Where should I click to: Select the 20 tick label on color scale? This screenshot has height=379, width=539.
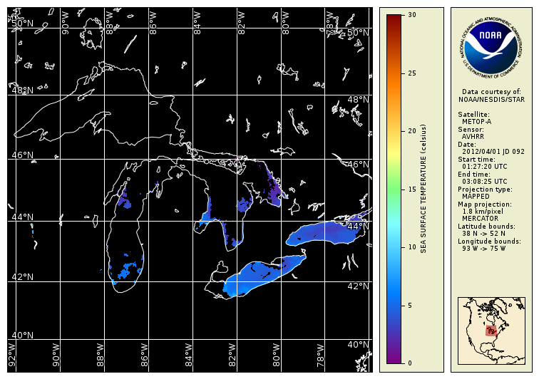tap(412, 131)
